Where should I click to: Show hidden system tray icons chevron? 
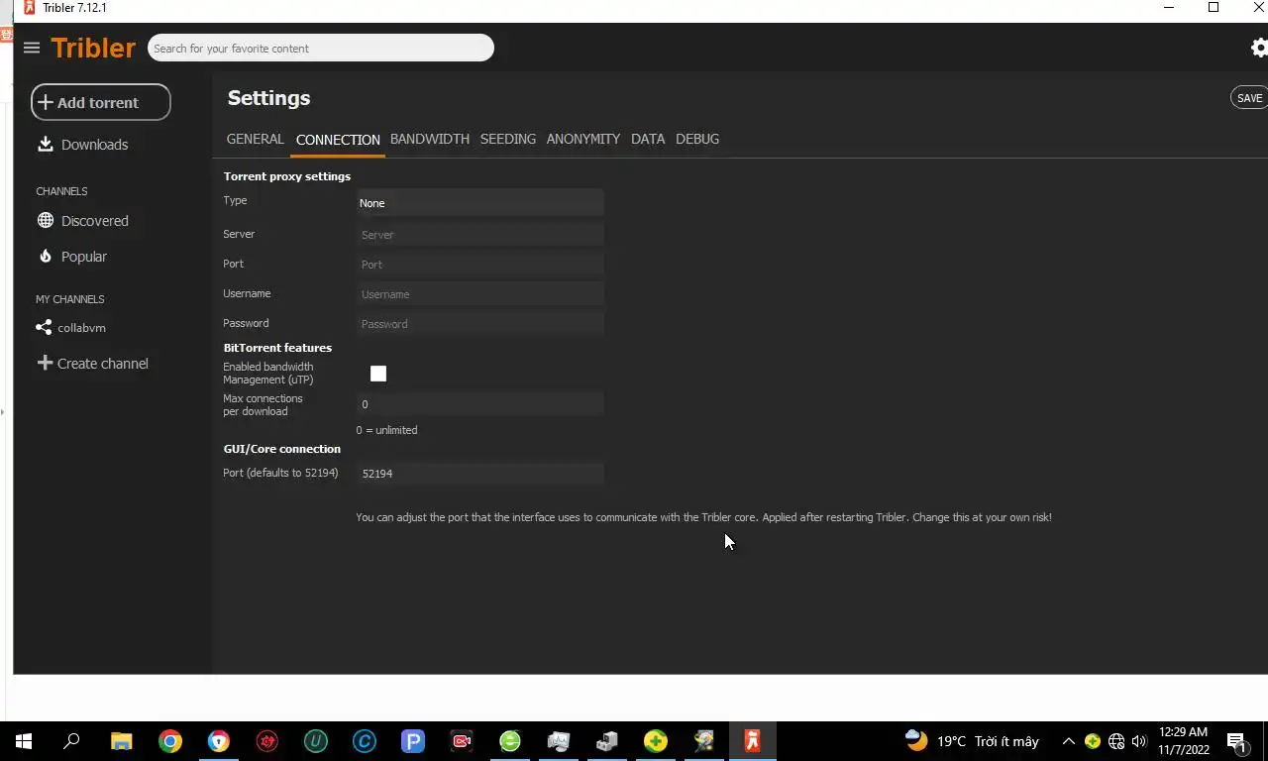pyautogui.click(x=1068, y=741)
